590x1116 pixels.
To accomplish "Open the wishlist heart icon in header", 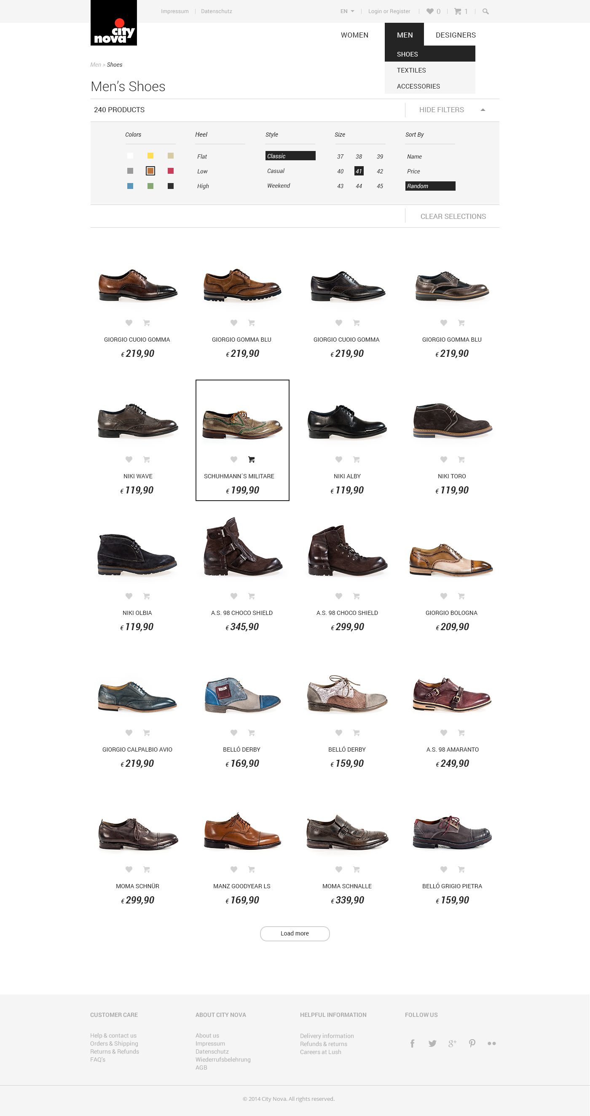I will 429,11.
